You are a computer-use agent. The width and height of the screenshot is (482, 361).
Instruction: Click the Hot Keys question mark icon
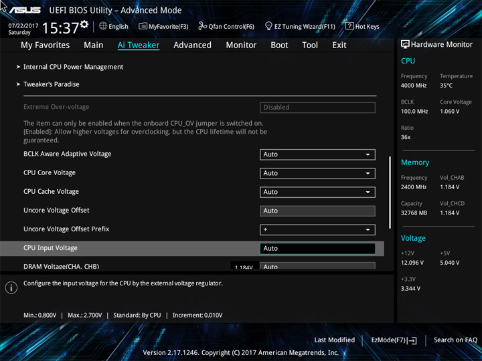pyautogui.click(x=349, y=26)
